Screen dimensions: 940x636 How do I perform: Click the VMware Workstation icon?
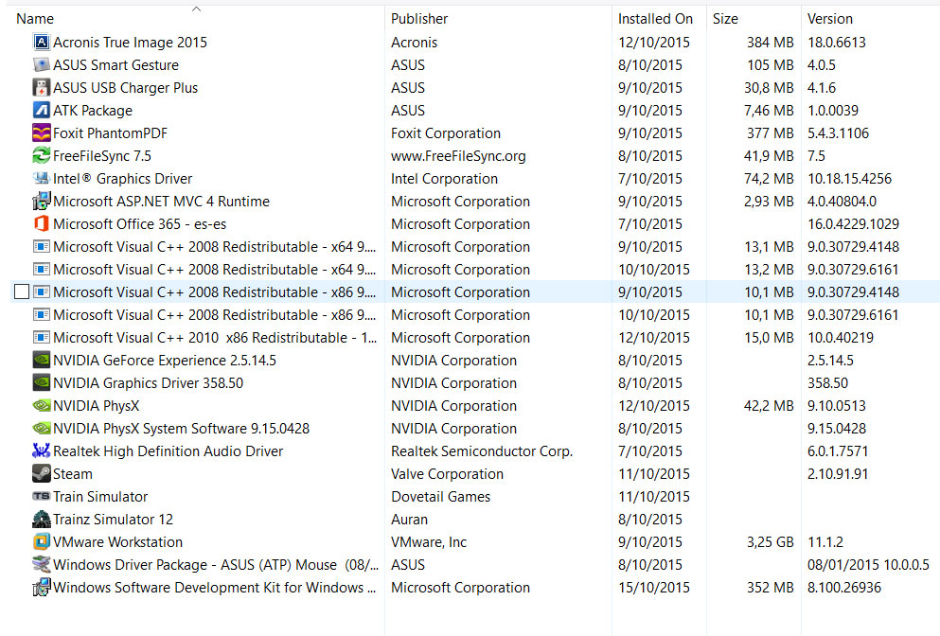[x=41, y=542]
